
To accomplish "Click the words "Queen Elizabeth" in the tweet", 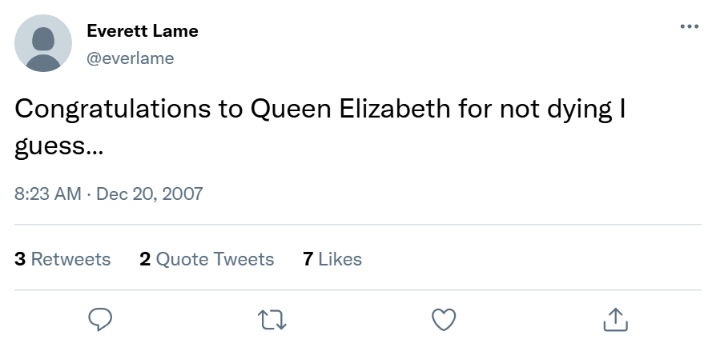I will 351,109.
